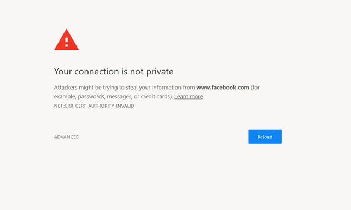The width and height of the screenshot is (351, 210).
Task: Click the word connection in the heading
Action: pos(97,72)
